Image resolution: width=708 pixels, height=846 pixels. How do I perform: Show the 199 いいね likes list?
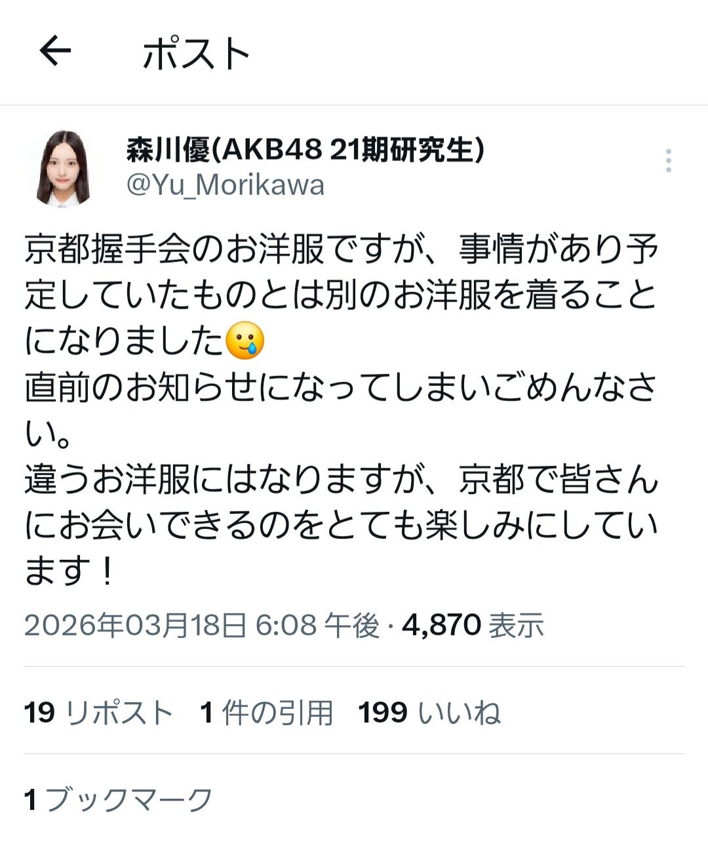pos(429,712)
